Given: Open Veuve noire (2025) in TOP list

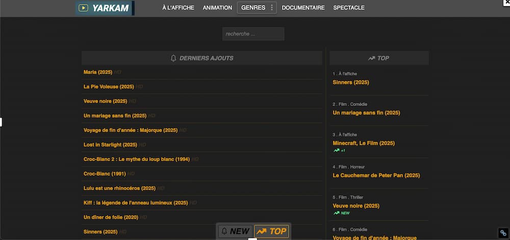Looking at the screenshot, I should (x=356, y=206).
